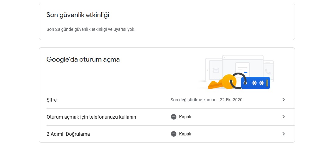Select the 2 Adımlı Doğrulama option
This screenshot has width=326, height=147.
click(x=68, y=134)
